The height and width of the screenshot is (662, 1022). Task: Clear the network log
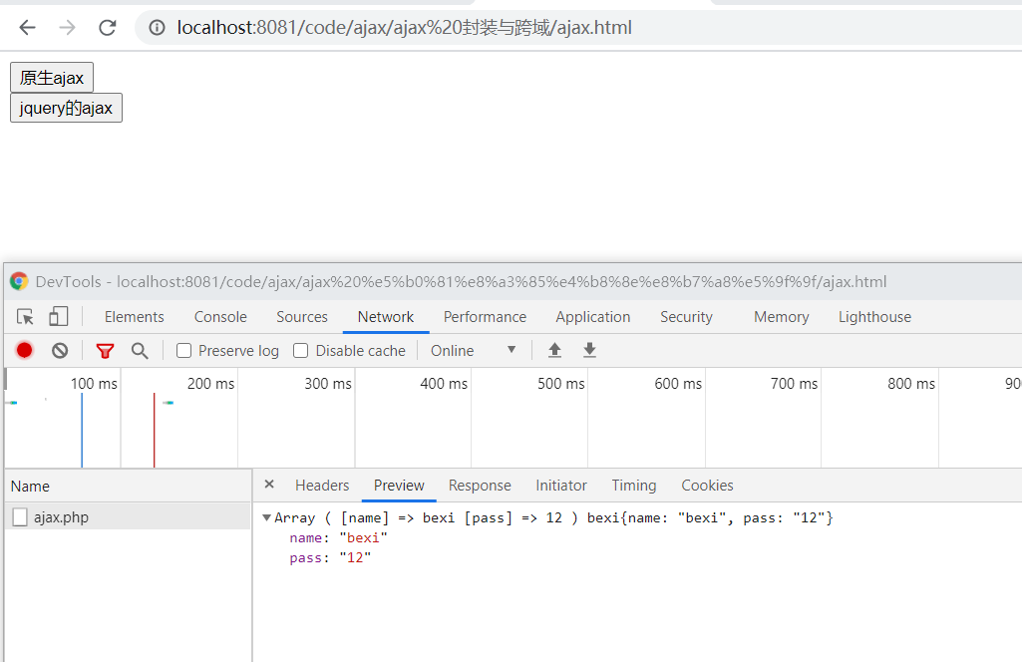point(60,351)
